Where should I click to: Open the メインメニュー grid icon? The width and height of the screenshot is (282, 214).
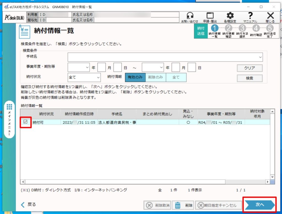[10, 107]
